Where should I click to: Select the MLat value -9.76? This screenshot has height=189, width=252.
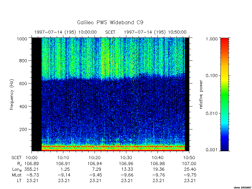[159, 175]
